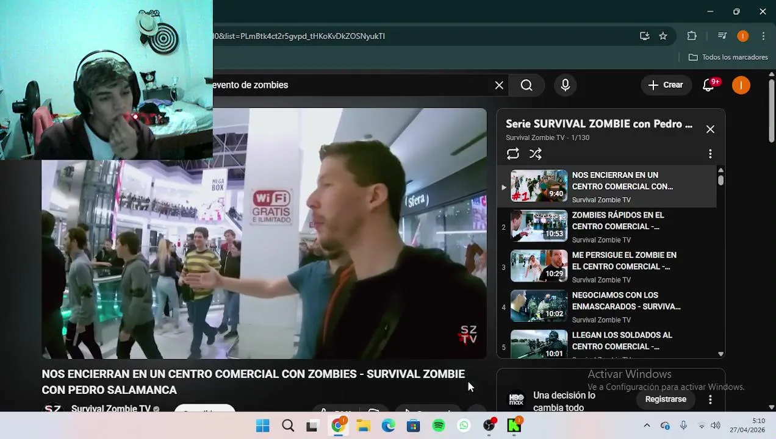
Task: Click the Survival Zombie TV channel name below video
Action: [x=111, y=409]
